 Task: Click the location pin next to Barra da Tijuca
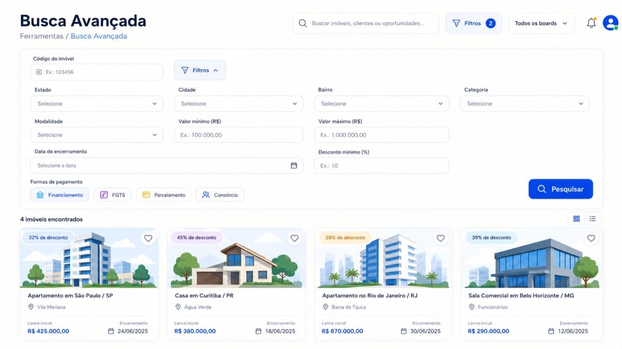click(326, 307)
